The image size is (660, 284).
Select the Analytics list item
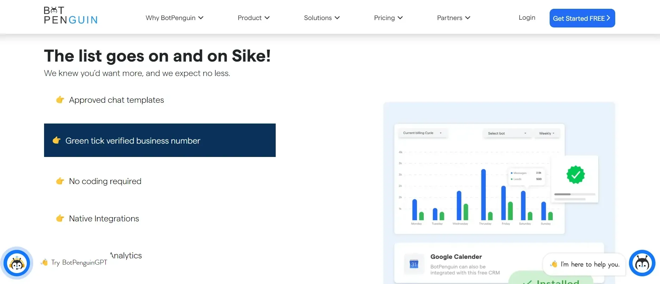126,255
